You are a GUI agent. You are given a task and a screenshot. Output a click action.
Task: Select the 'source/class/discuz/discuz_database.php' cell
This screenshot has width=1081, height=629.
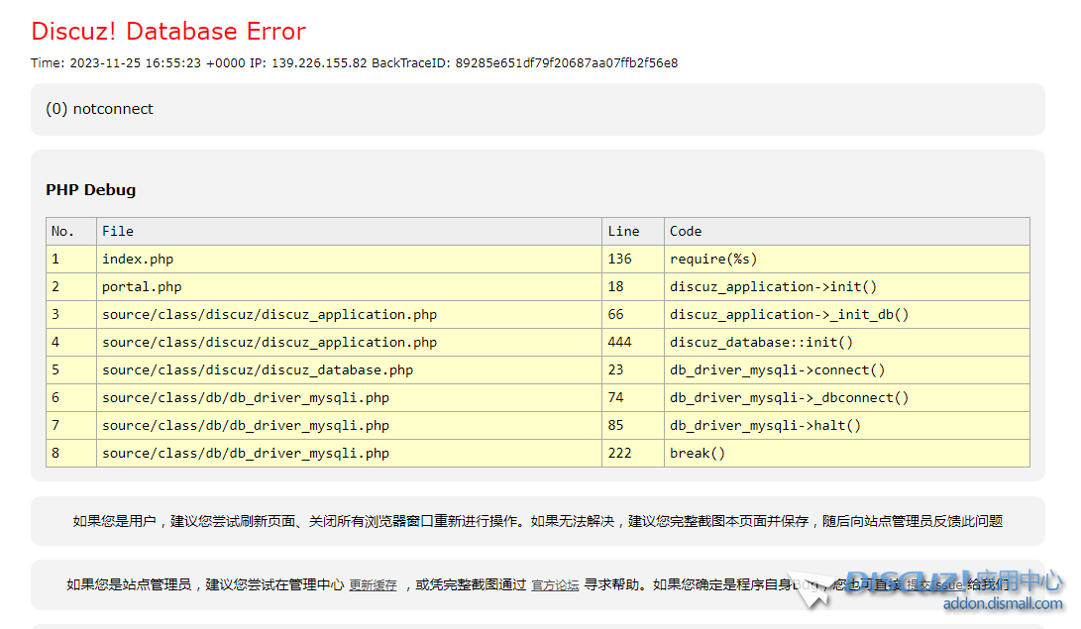[349, 369]
